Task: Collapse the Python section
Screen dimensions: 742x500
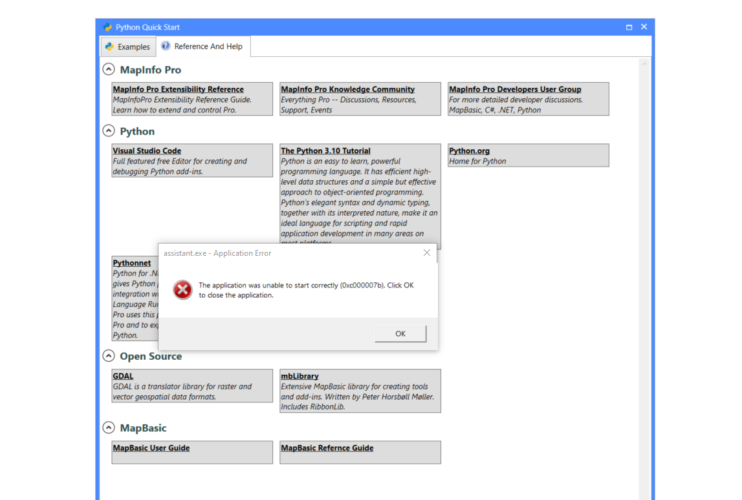Action: [x=109, y=131]
